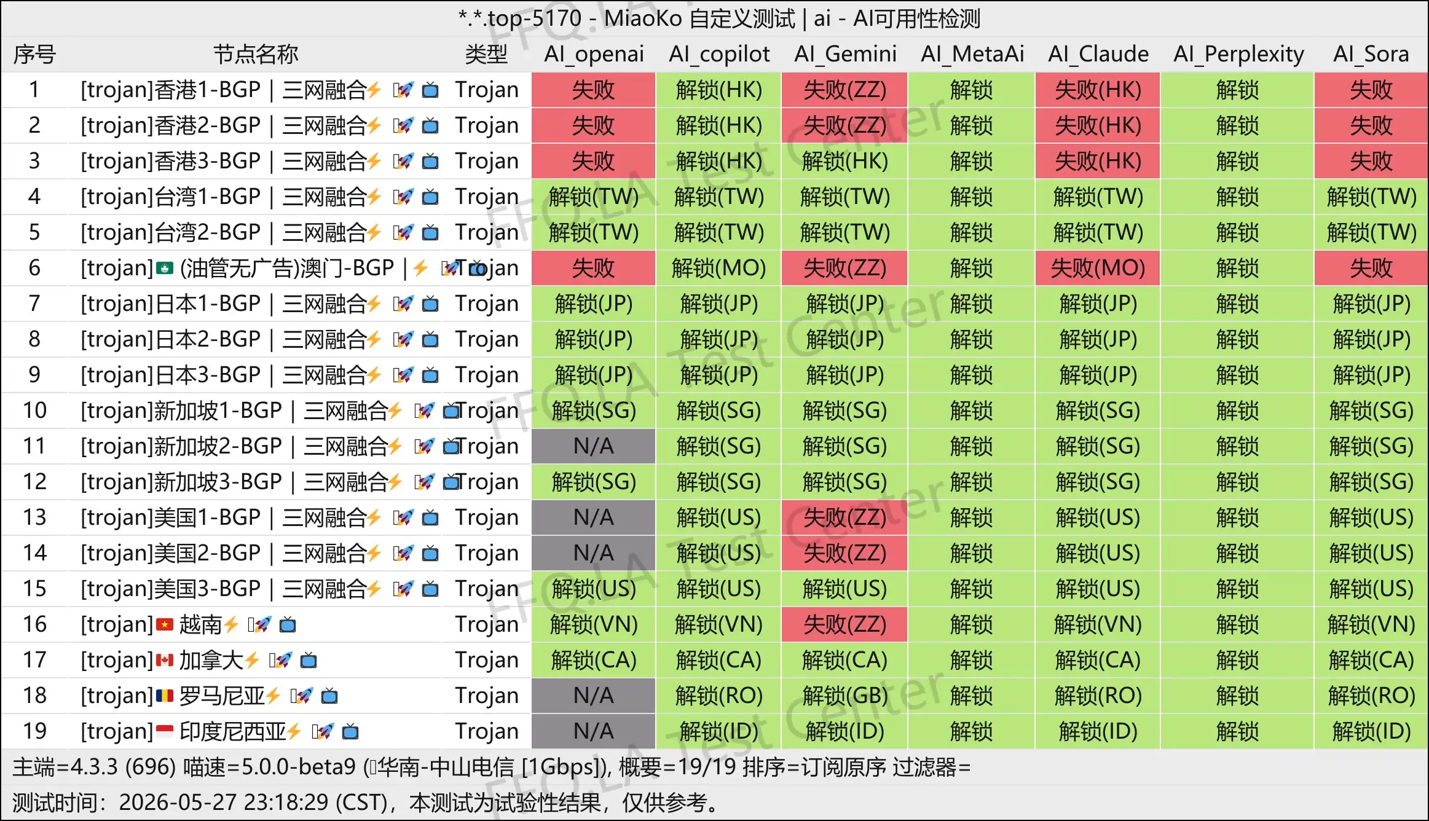Click the 解锁(HK) AI_Gemini cell in row 3
This screenshot has width=1429, height=821.
pyautogui.click(x=845, y=162)
